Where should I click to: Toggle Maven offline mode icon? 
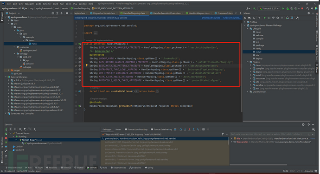point(273,18)
